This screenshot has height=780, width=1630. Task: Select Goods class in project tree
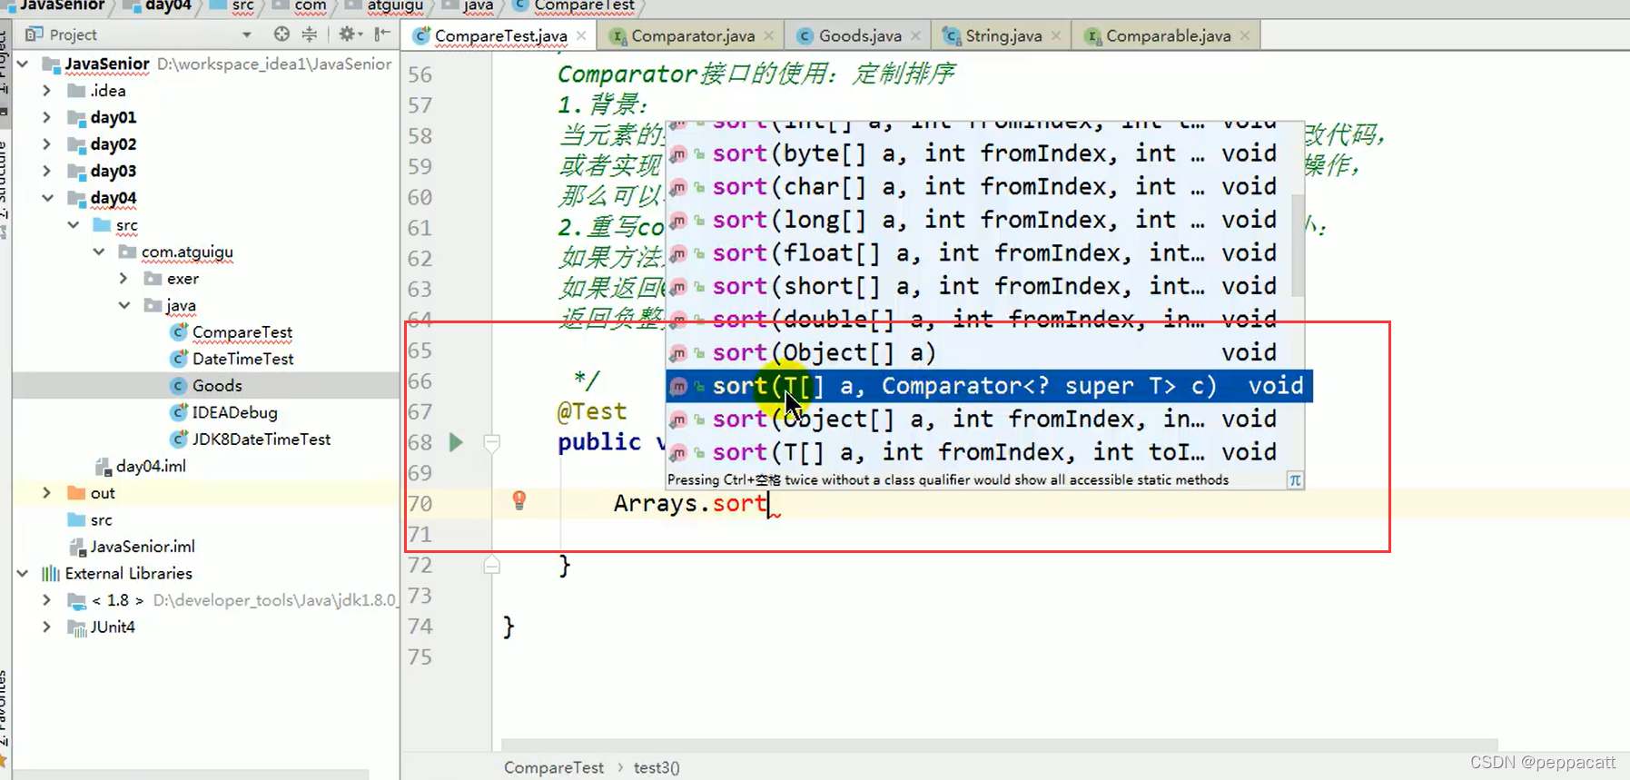[217, 386]
